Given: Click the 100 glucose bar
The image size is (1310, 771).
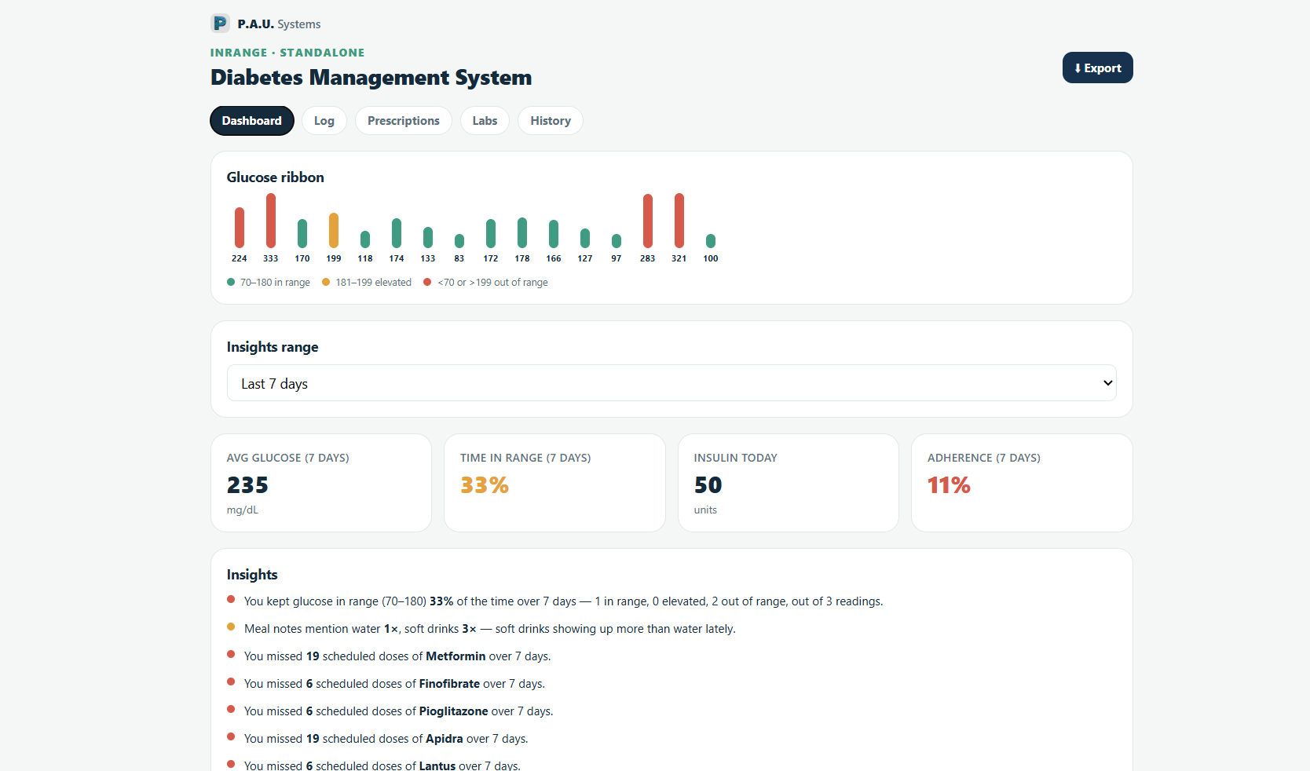Looking at the screenshot, I should (x=711, y=241).
